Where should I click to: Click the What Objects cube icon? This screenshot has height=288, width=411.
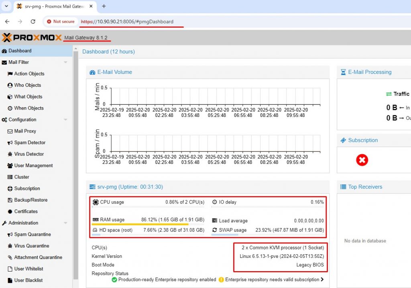(x=10, y=97)
